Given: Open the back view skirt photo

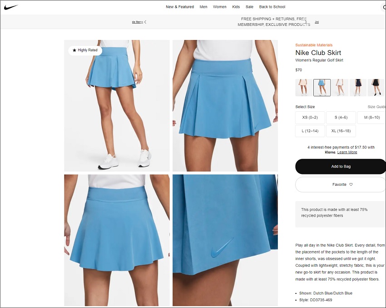Looking at the screenshot, I should [x=117, y=240].
